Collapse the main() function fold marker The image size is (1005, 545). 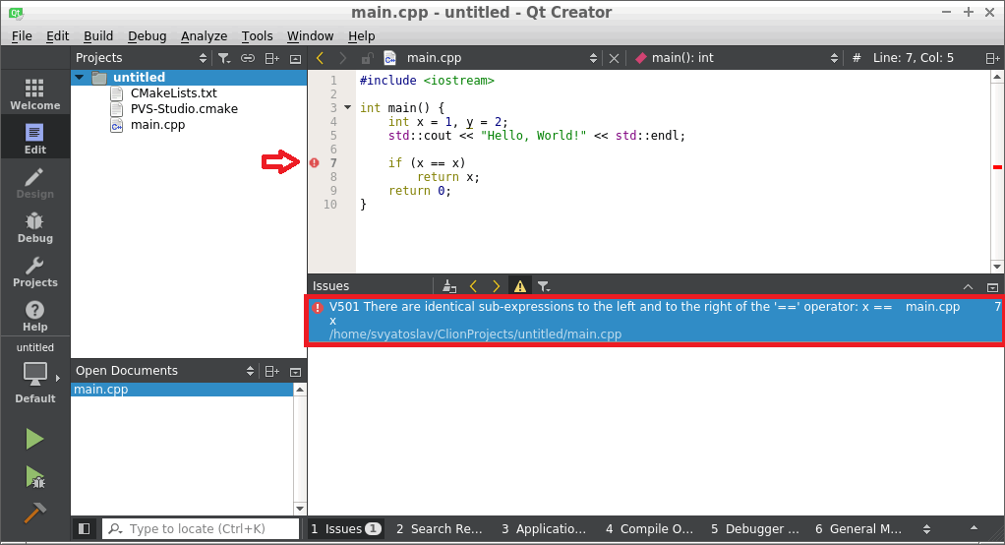click(x=347, y=107)
